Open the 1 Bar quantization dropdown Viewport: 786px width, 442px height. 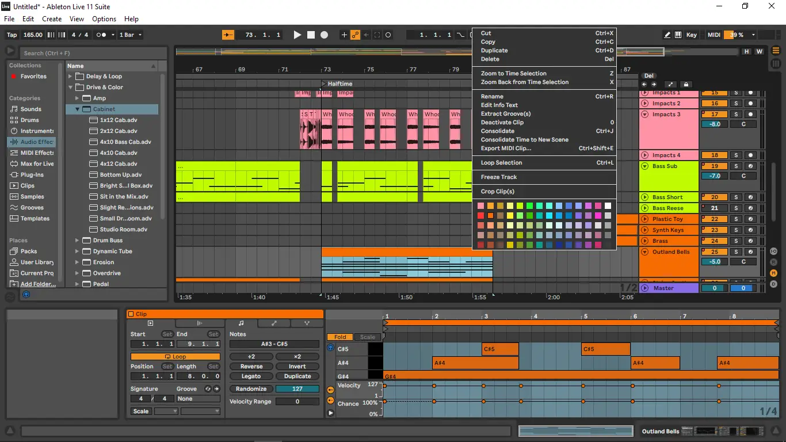(x=130, y=35)
